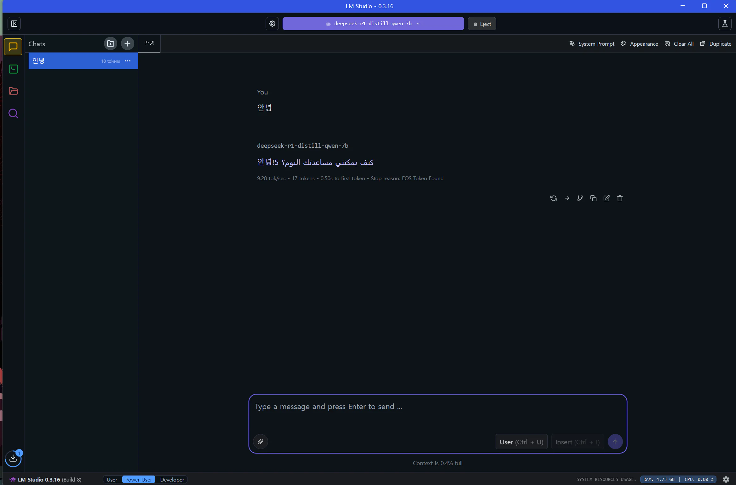Attach a file with the paperclip icon
Image resolution: width=736 pixels, height=485 pixels.
pos(261,442)
